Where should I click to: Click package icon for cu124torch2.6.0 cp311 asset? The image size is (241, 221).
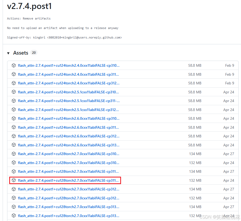(14, 127)
